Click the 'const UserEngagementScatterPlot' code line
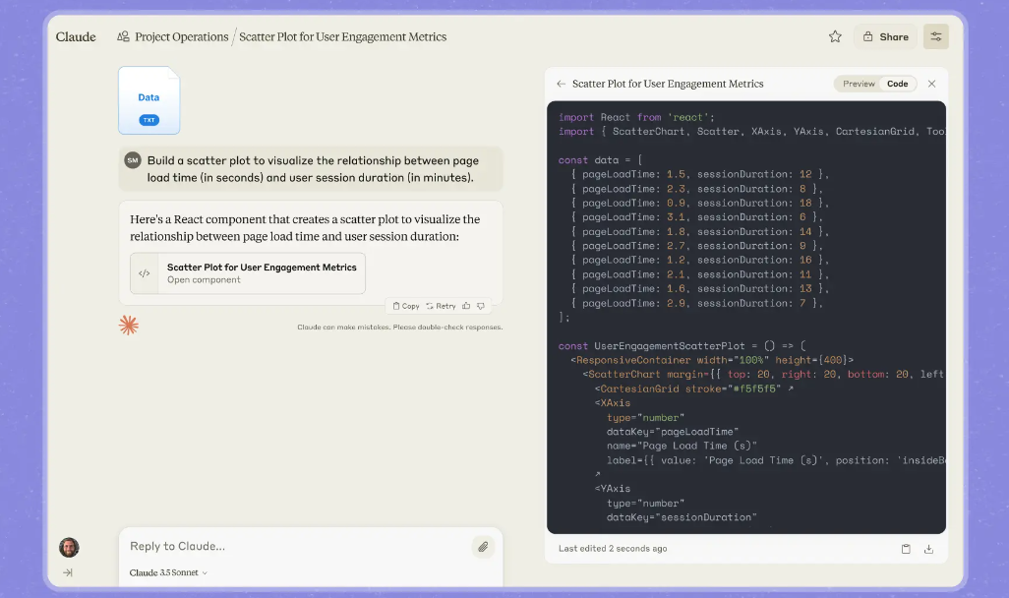Viewport: 1009px width, 598px height. [682, 345]
